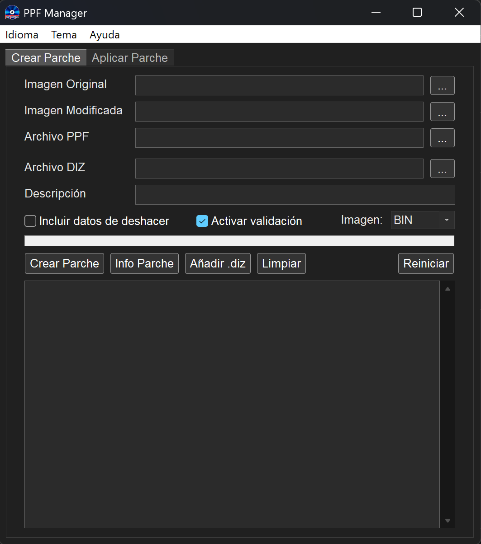
Task: Minimize the PPF Manager window
Action: 376,13
